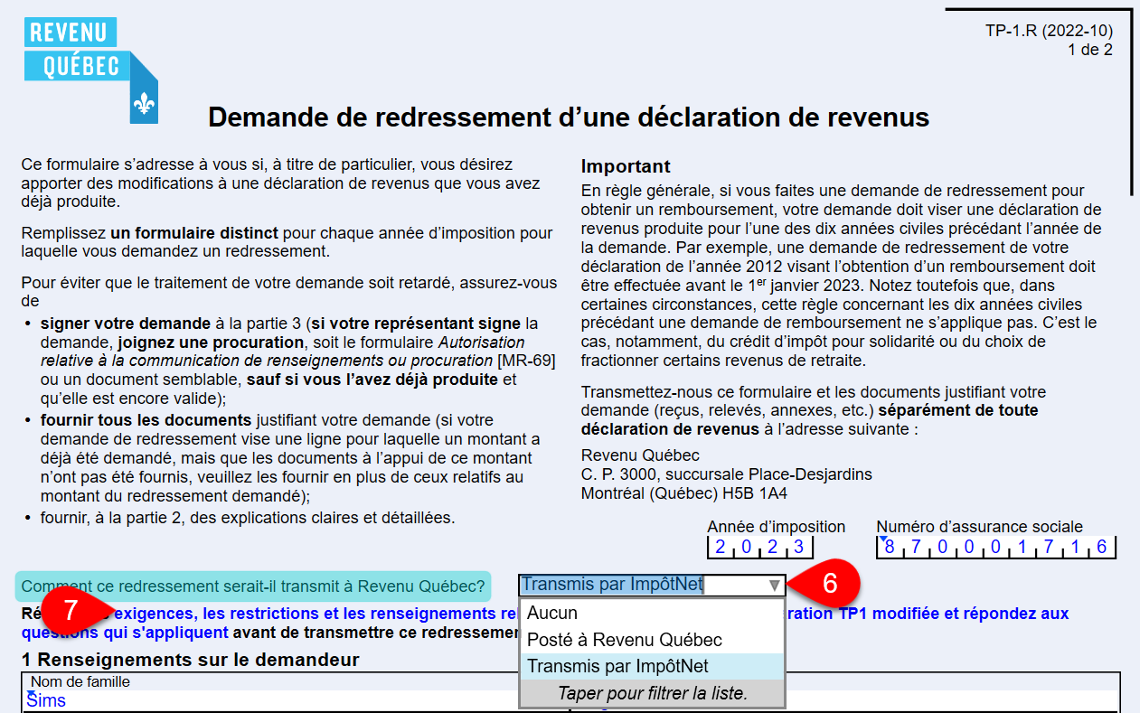Click the red callout marker numbered 6
1140x713 pixels.
pos(829,585)
